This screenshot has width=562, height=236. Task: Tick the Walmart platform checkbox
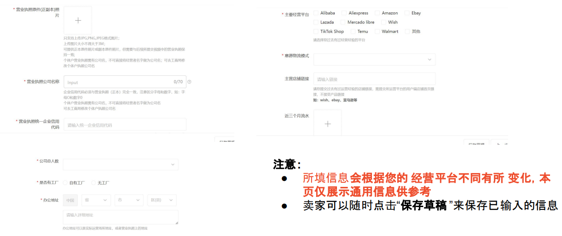[377, 31]
